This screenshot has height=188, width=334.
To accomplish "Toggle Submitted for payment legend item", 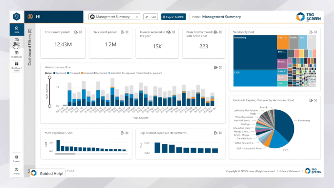I will point(149,73).
